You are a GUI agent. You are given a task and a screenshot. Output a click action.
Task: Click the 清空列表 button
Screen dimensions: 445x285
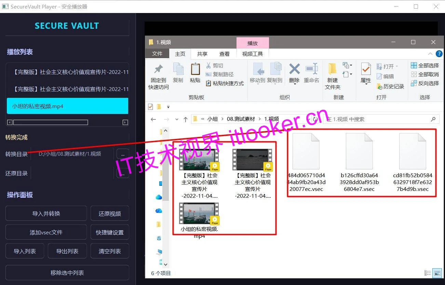tap(109, 251)
